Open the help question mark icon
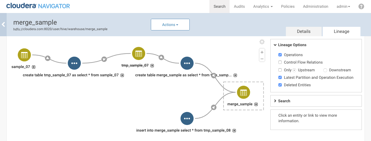371x141 pixels. 361,6
